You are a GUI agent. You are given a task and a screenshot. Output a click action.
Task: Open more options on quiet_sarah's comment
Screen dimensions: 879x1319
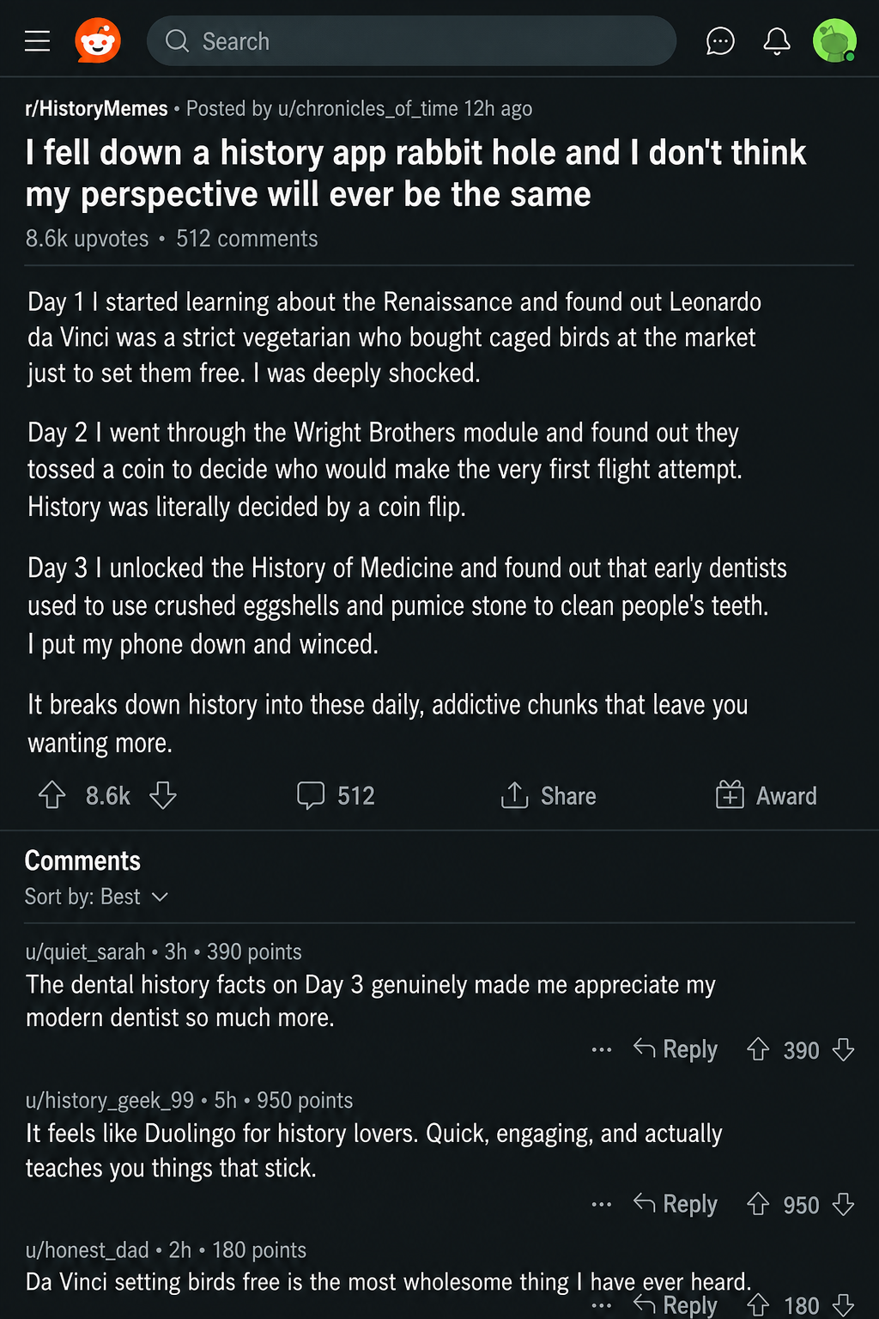pos(602,1049)
